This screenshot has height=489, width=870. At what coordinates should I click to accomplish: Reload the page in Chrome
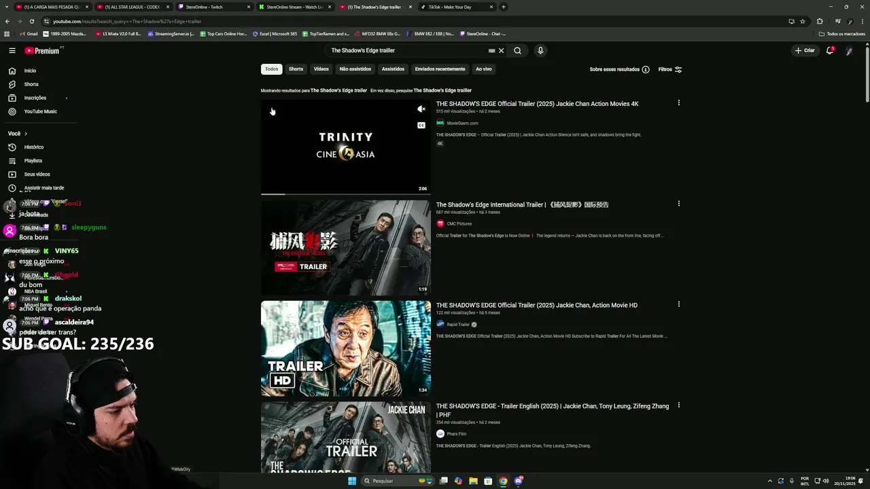pyautogui.click(x=31, y=21)
